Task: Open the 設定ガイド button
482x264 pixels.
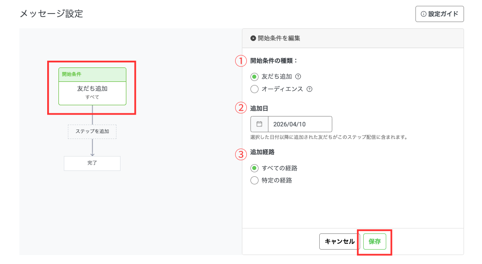Action: pyautogui.click(x=439, y=14)
